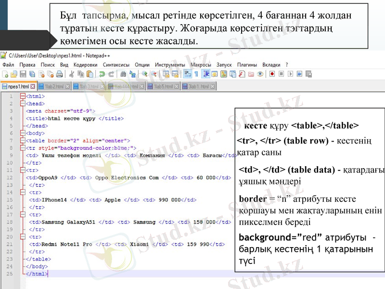The width and height of the screenshot is (385, 289).
Task: Open Find with the binoculars icon
Action: (x=123, y=74)
